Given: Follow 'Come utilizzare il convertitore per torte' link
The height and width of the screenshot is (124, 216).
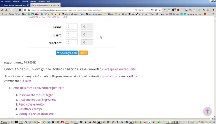Looking at the screenshot, I should (x=38, y=88).
